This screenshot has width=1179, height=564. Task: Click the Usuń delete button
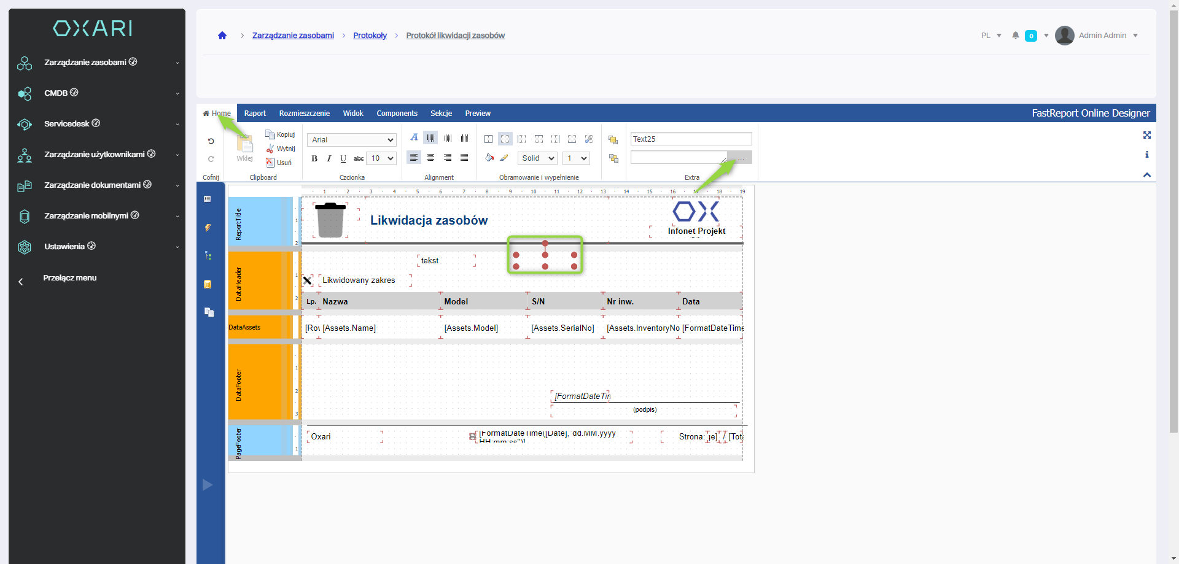(x=280, y=163)
